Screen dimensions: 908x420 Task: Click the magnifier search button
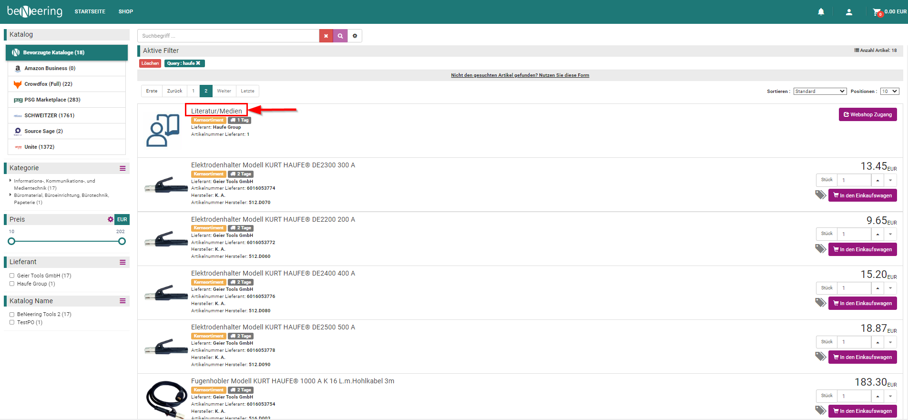[x=340, y=36]
